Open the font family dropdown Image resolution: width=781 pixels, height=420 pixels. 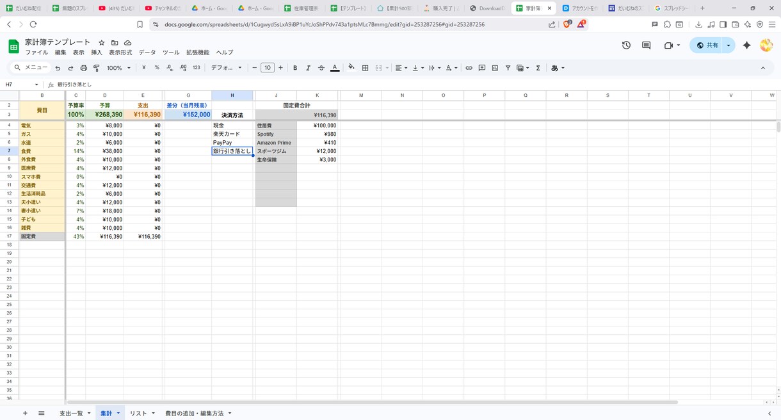coord(227,68)
